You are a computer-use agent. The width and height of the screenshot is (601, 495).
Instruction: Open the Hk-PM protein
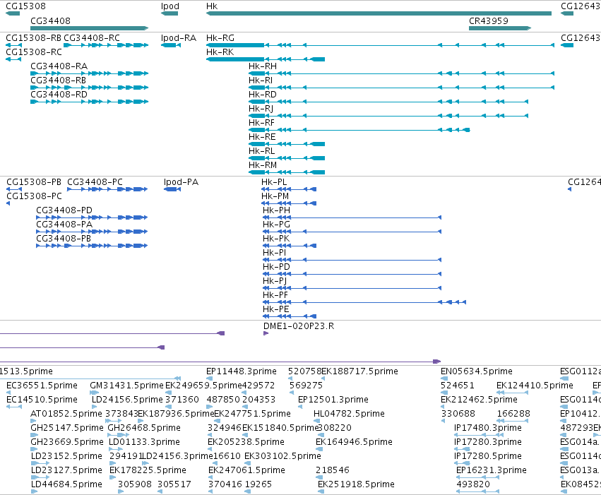point(290,203)
